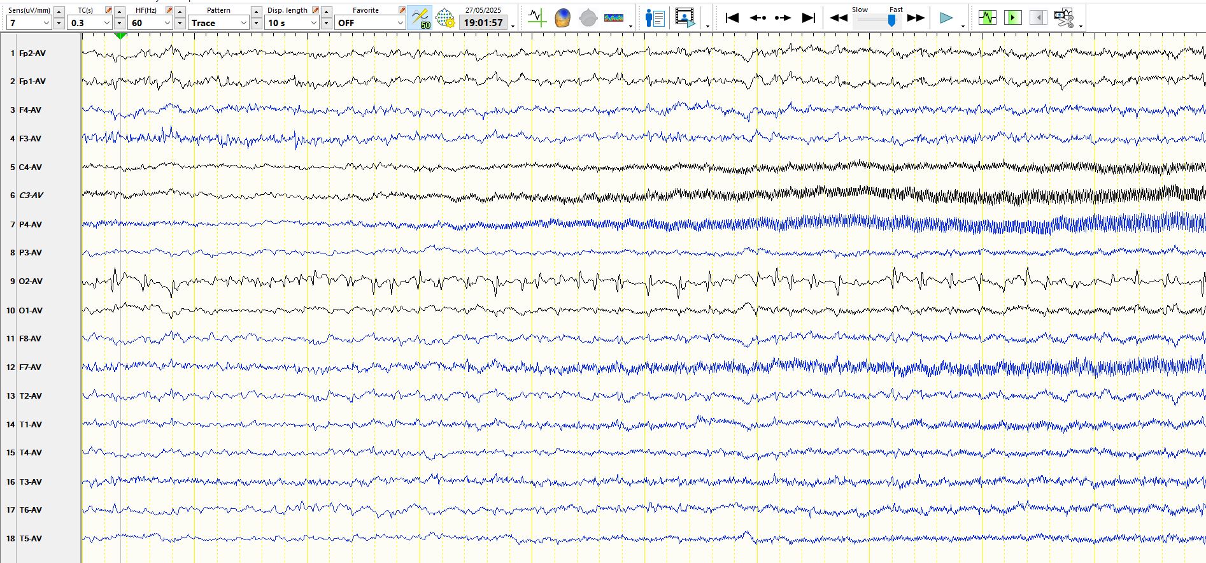Open the patient video playback icon
The image size is (1206, 563).
click(685, 18)
